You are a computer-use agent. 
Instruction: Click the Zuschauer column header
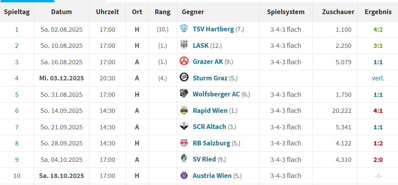tap(338, 12)
